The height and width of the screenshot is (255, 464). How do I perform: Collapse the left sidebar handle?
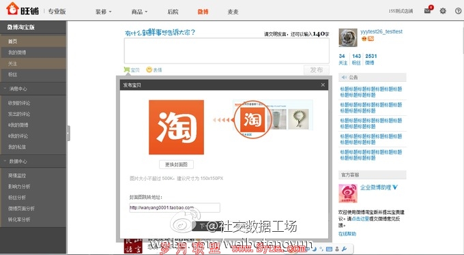point(68,133)
